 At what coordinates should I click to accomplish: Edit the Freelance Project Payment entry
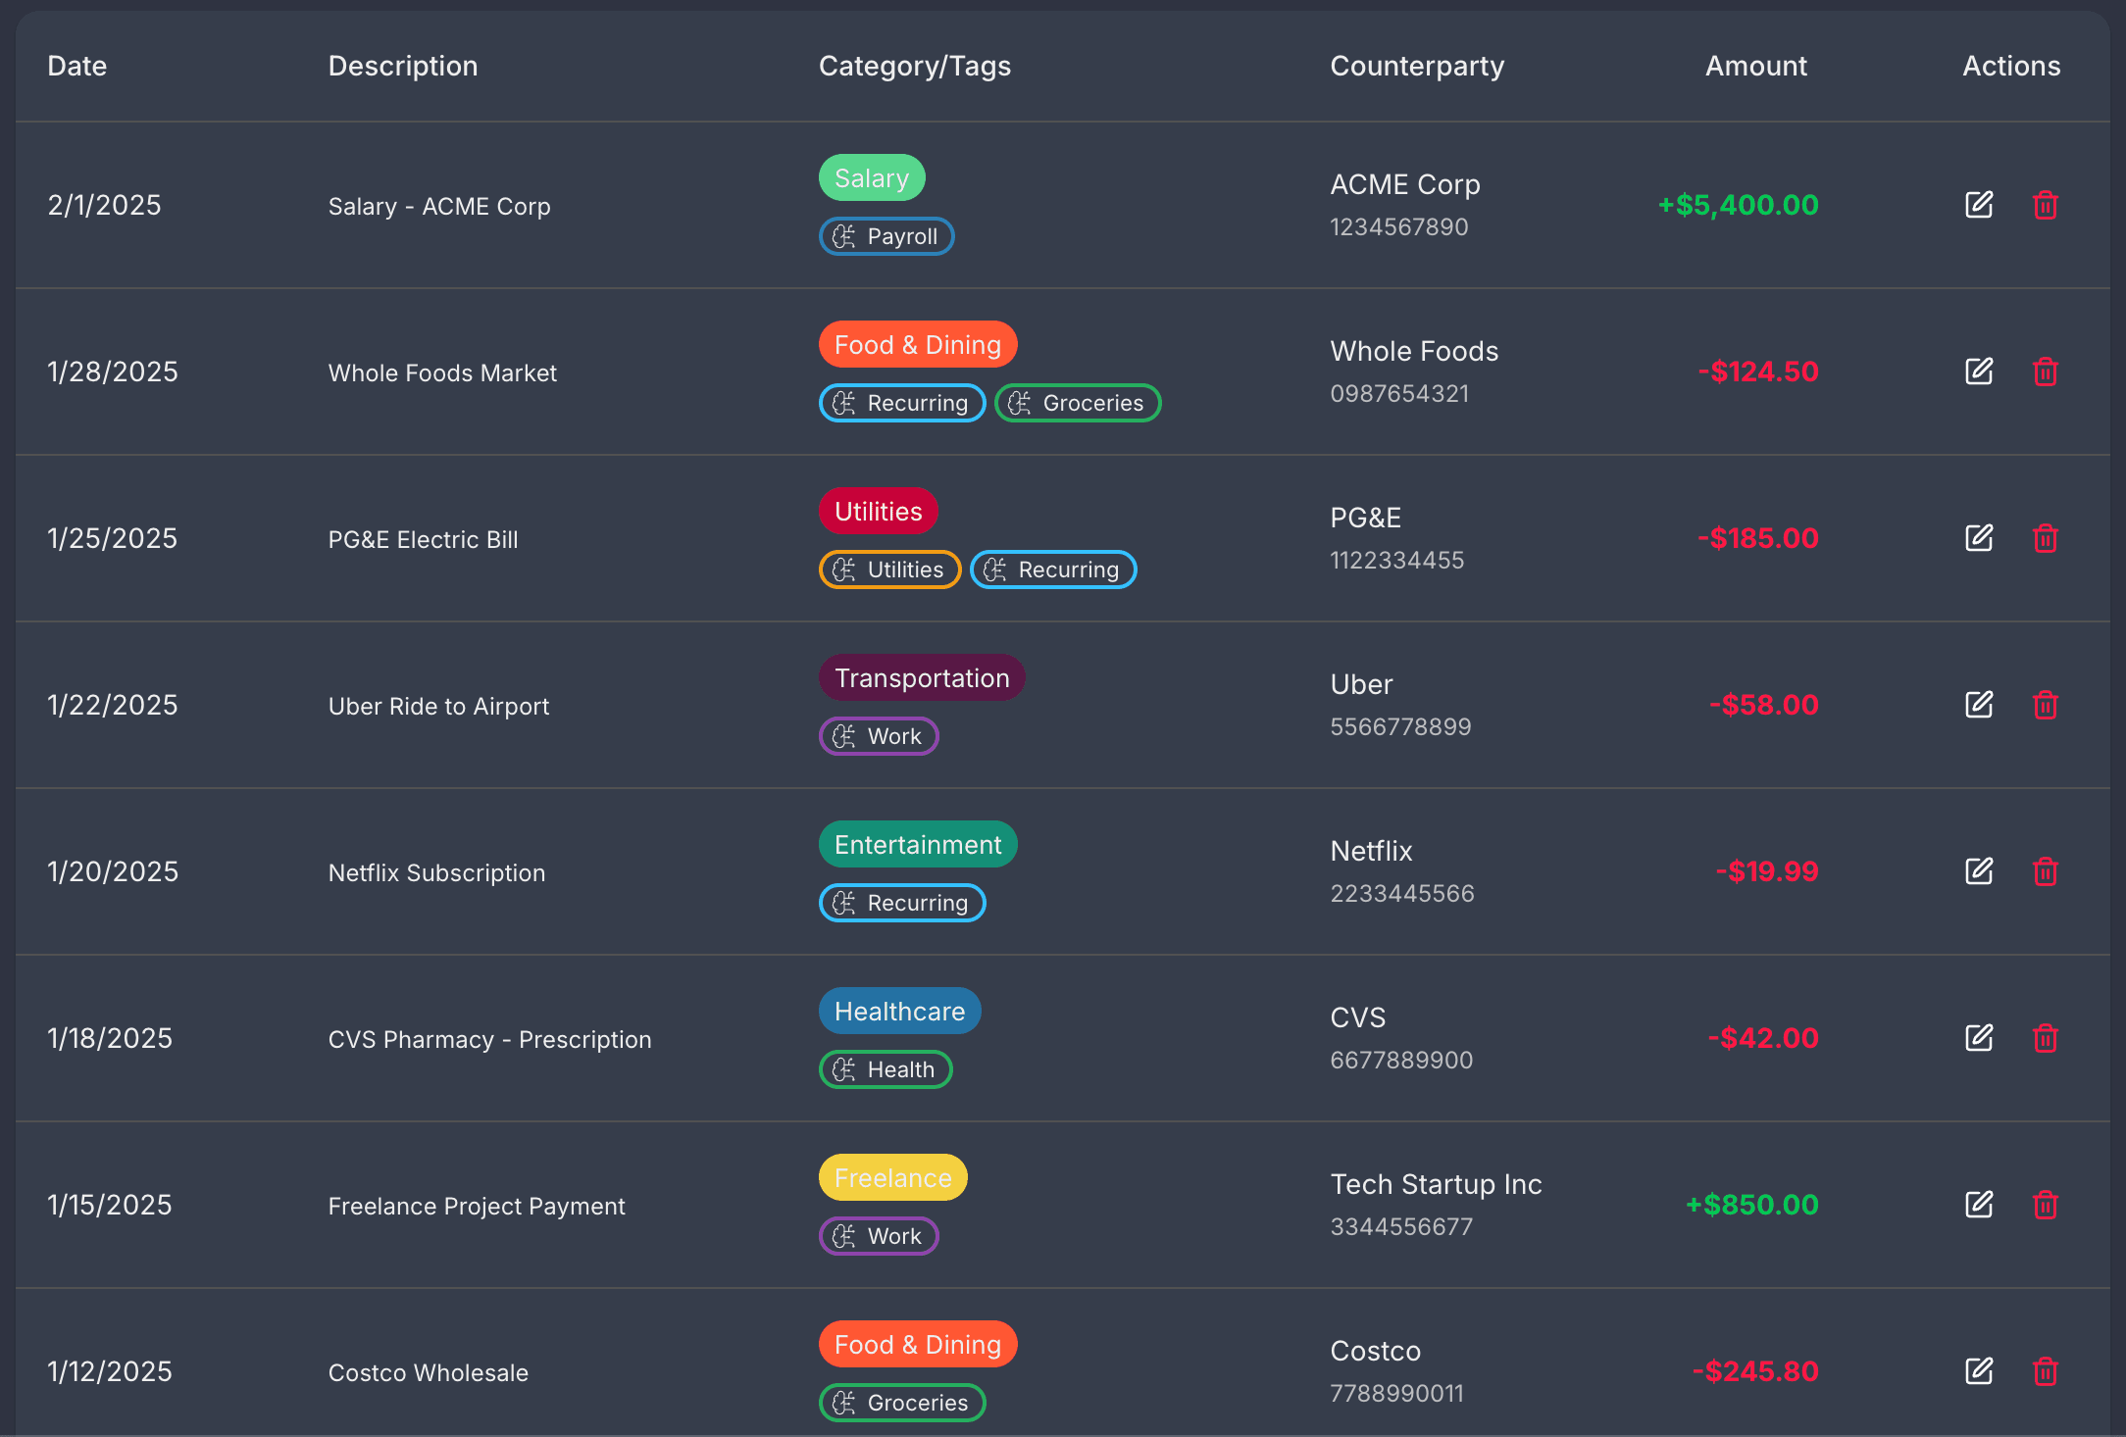coord(1979,1205)
